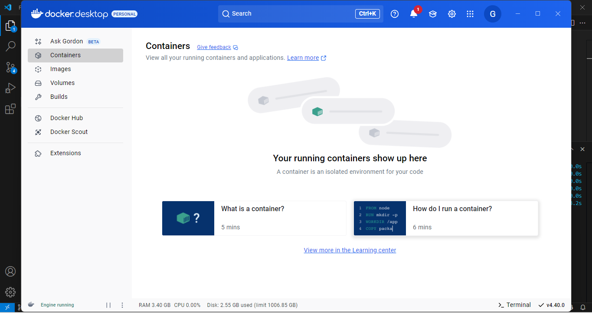
Task: Select Containers in the sidebar
Action: tap(75, 55)
